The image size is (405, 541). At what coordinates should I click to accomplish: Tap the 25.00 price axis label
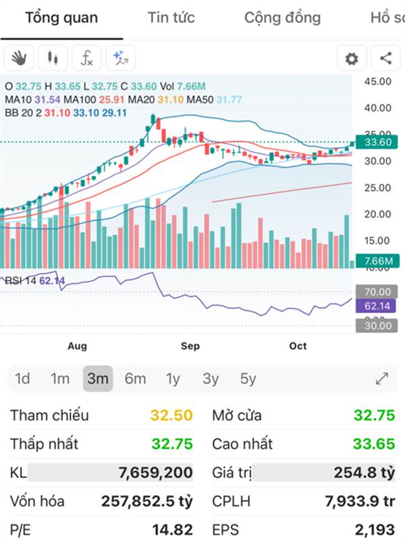pos(378,188)
